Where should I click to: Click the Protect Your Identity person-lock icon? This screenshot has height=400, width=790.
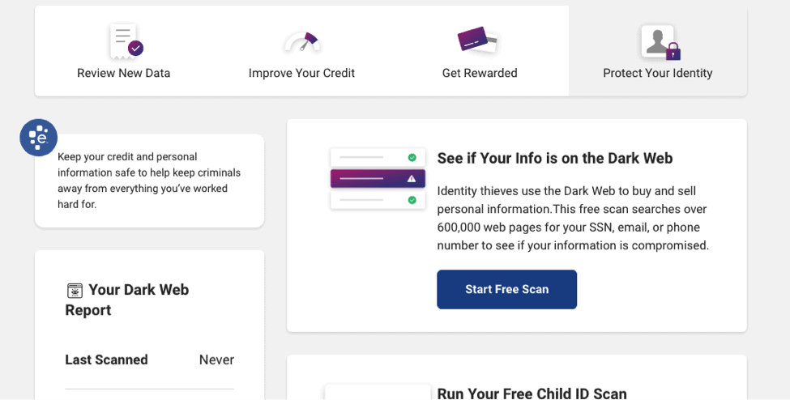click(660, 42)
